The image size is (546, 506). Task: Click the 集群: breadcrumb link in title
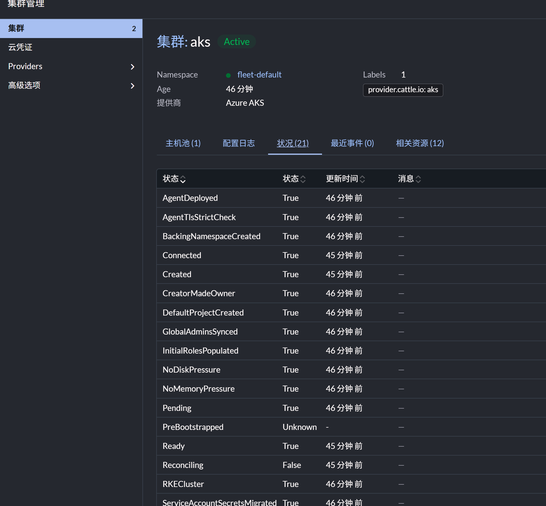click(172, 42)
